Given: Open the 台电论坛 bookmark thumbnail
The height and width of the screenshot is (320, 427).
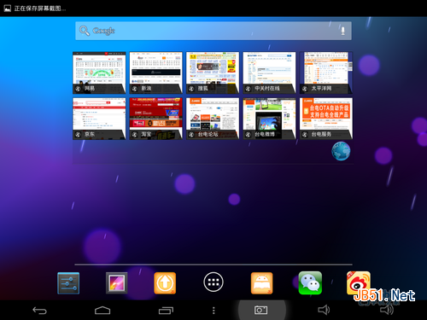Looking at the screenshot, I should pos(213,119).
